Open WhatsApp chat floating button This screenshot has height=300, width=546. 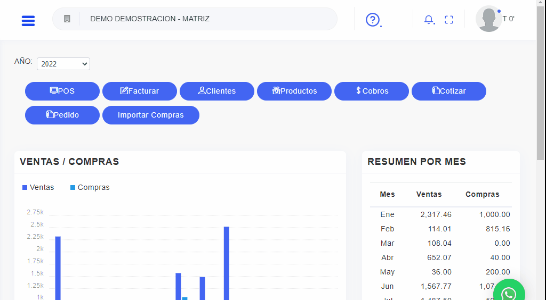509,293
